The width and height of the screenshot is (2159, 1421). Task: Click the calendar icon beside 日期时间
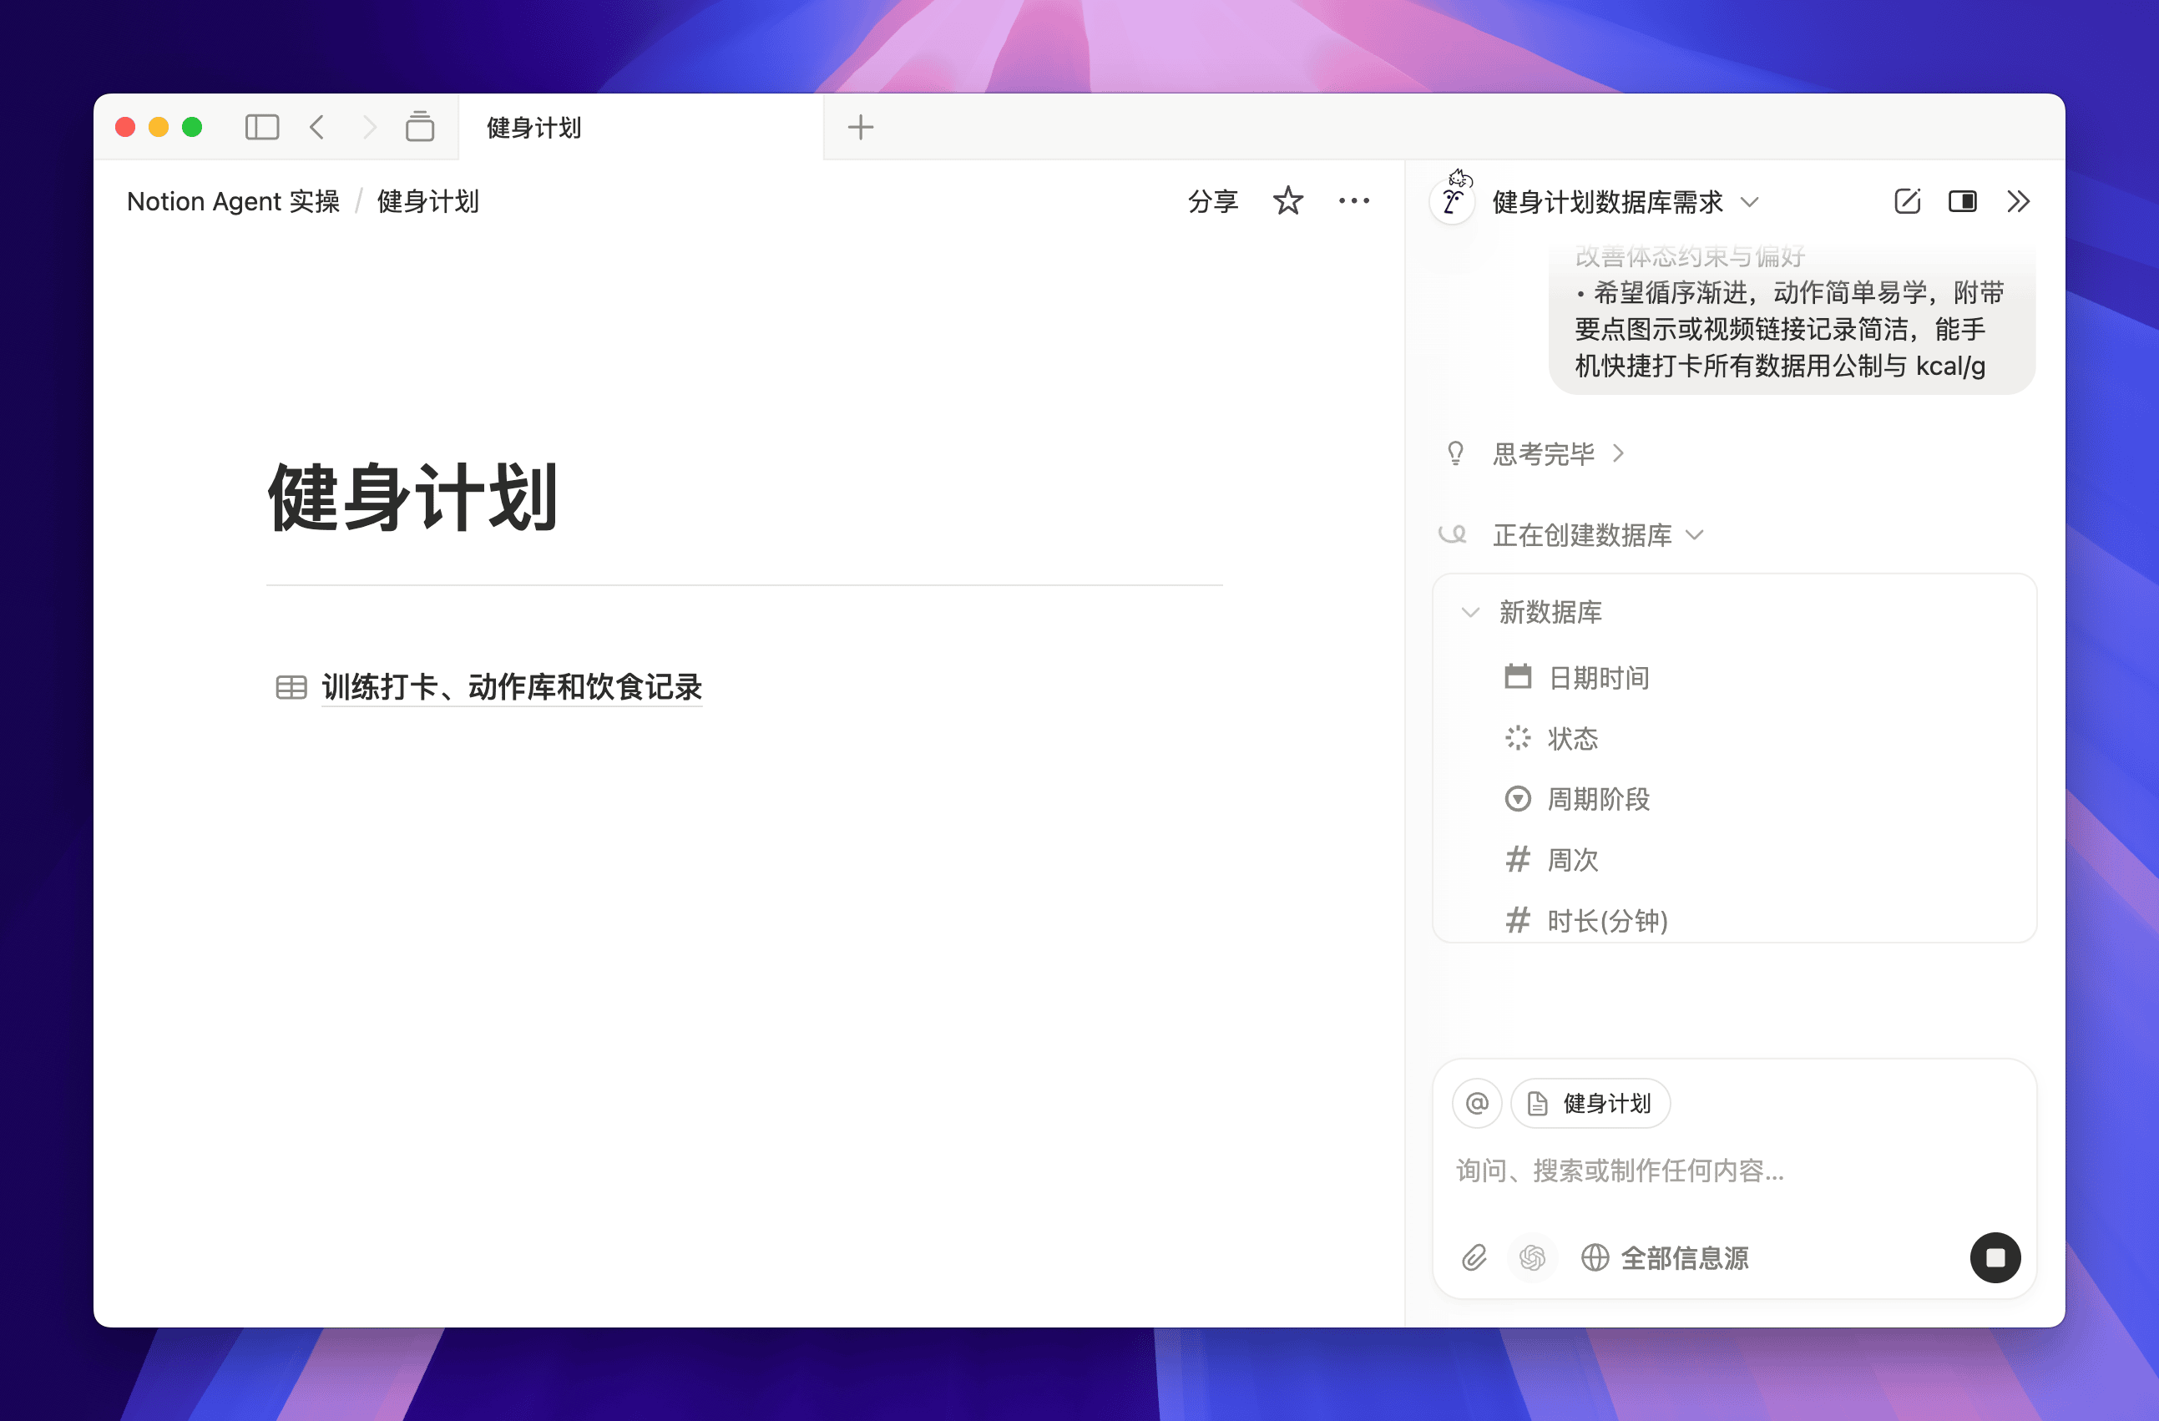coord(1518,677)
